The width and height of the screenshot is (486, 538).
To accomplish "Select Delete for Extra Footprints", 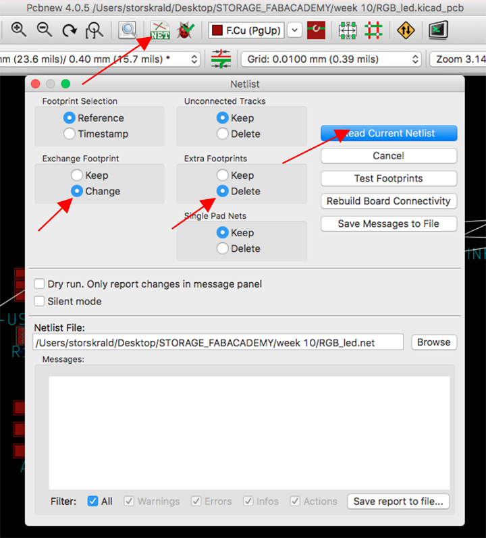I will click(222, 191).
